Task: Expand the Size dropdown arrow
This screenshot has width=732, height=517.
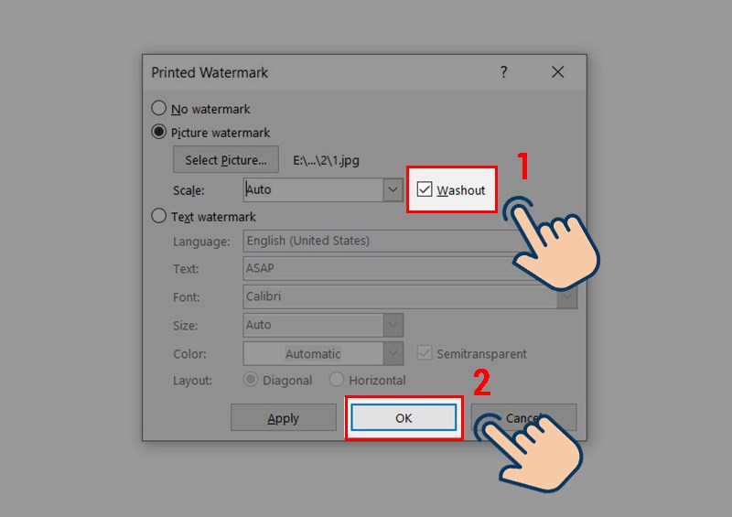Action: coord(393,325)
